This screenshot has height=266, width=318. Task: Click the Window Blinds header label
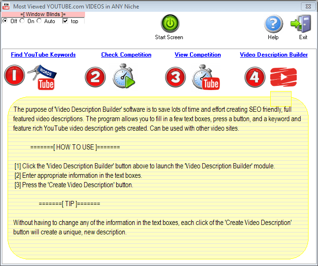coord(43,14)
